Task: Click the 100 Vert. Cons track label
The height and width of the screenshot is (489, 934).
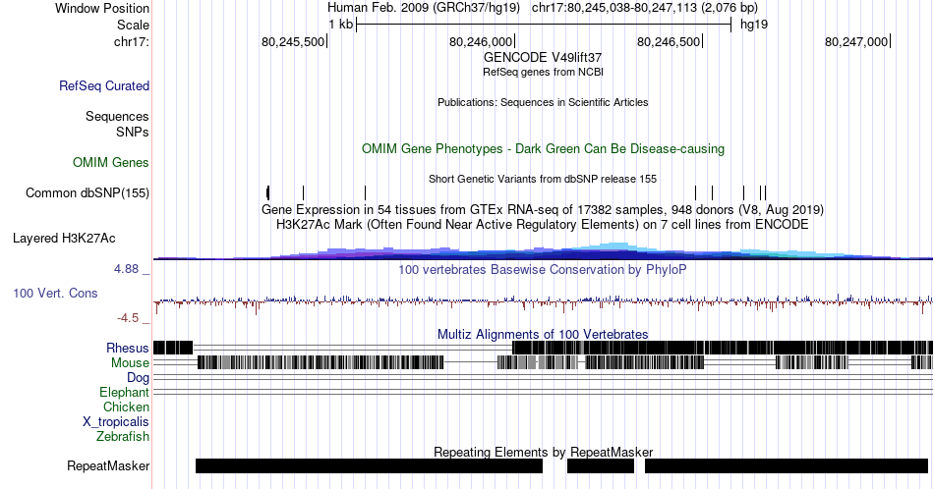Action: point(55,293)
